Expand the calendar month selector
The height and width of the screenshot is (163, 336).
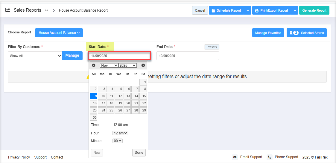[109, 65]
